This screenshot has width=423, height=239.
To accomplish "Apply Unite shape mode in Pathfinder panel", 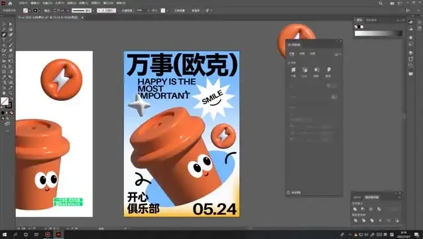I will pos(355,209).
